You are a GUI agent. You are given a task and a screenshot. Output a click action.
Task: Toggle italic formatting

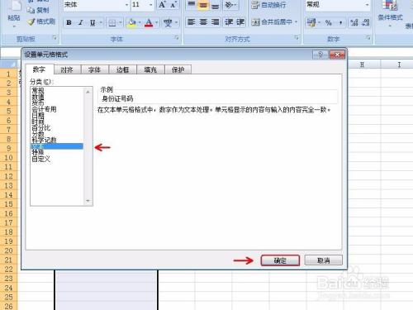point(81,22)
